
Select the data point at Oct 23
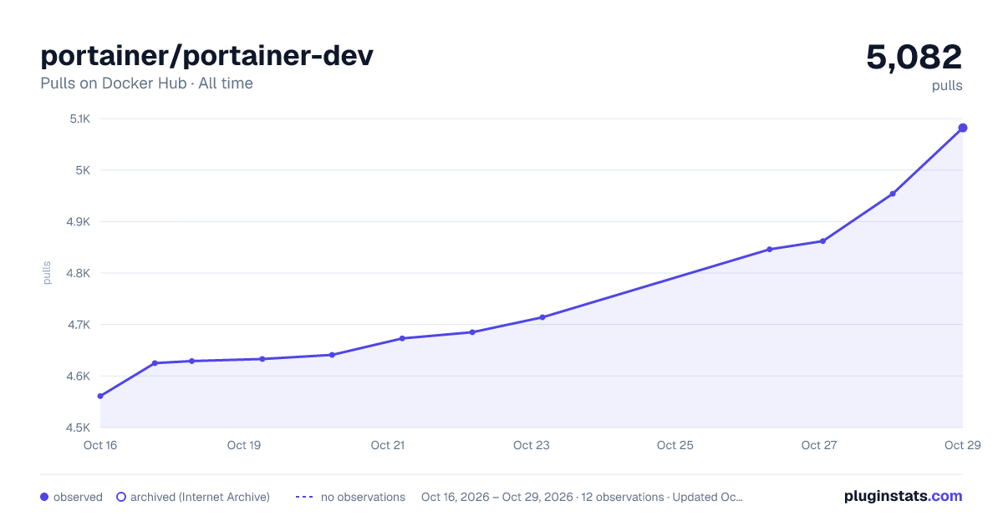click(542, 317)
